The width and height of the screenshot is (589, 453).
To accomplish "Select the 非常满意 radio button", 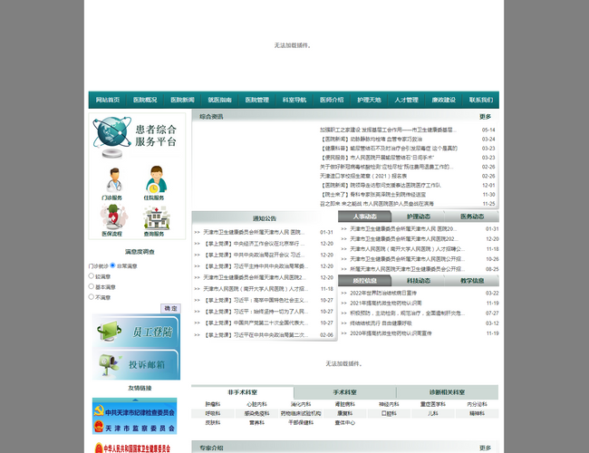I will [x=113, y=266].
